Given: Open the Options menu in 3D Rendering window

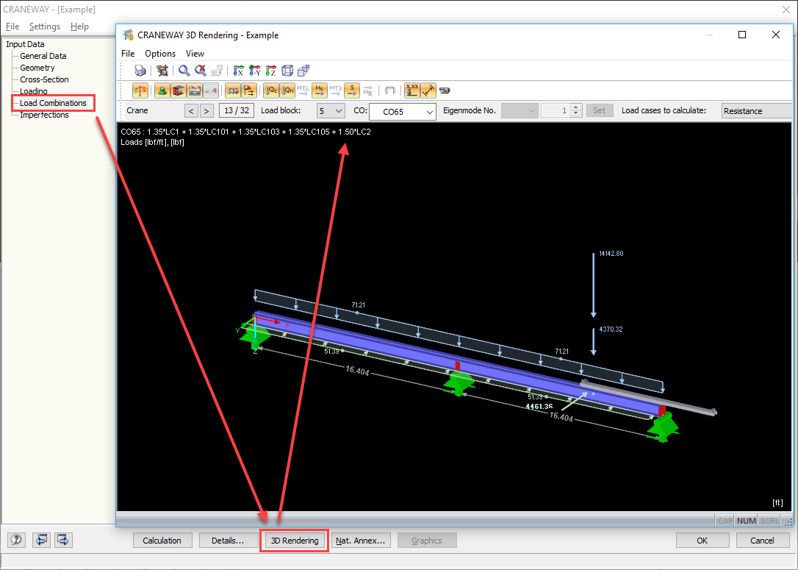Looking at the screenshot, I should 159,53.
